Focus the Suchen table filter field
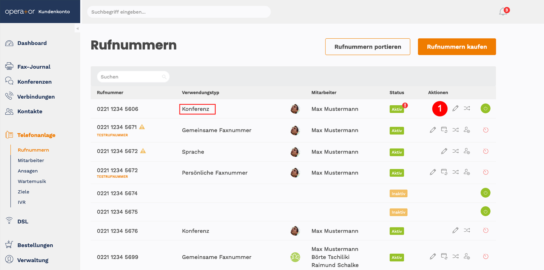 (x=133, y=77)
